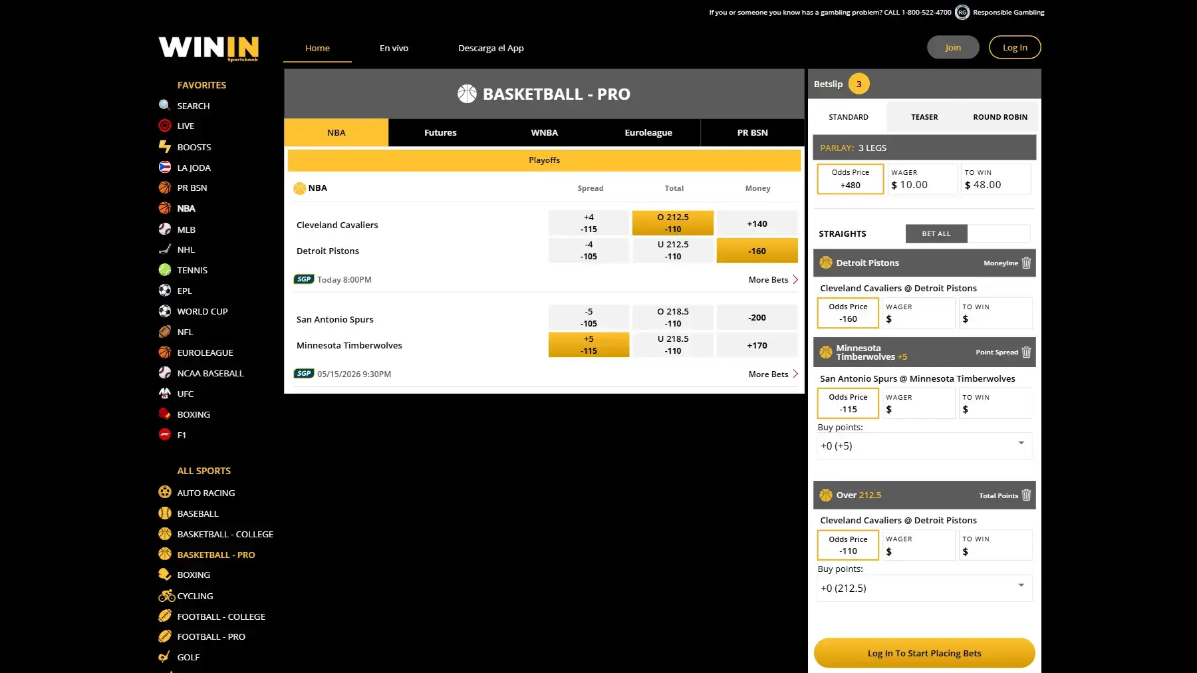
Task: Click the Log In button in header
Action: (x=1015, y=47)
